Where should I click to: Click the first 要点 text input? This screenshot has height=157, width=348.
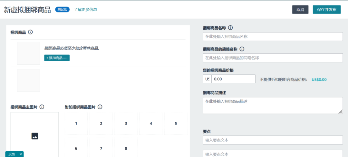click(x=273, y=140)
